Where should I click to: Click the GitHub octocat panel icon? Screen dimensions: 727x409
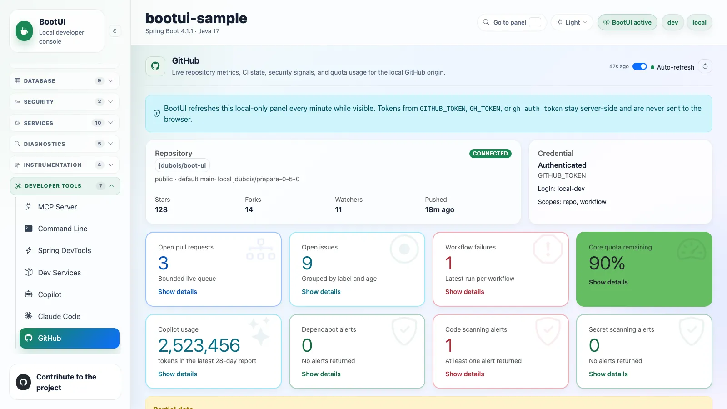click(x=155, y=66)
